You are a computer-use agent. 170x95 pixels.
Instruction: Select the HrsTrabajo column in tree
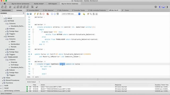click(x=15, y=65)
